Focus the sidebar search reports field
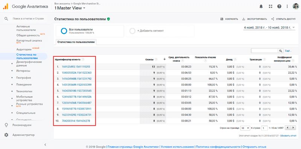The width and height of the screenshot is (301, 149). point(28,19)
